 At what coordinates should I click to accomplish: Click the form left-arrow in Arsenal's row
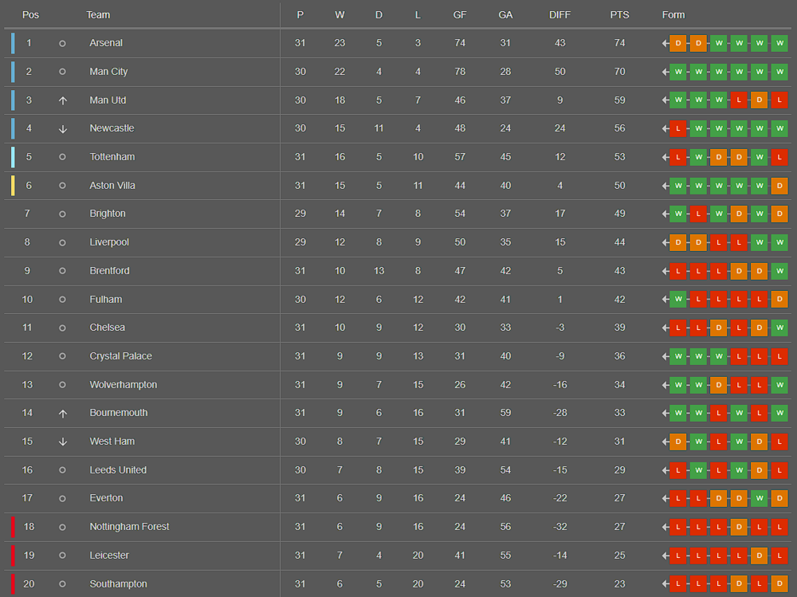[665, 44]
